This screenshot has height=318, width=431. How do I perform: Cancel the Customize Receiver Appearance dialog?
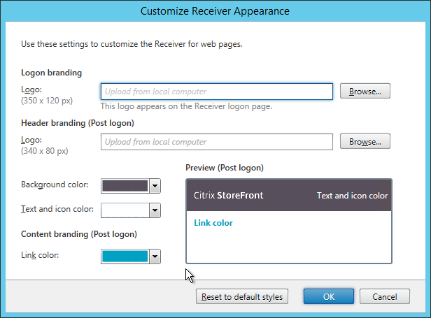(x=385, y=297)
